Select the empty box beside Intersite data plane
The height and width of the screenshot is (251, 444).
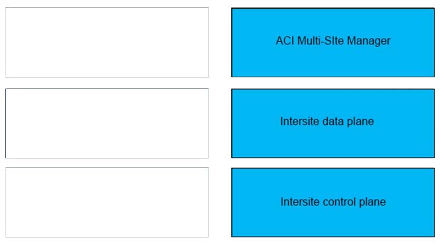coord(107,123)
